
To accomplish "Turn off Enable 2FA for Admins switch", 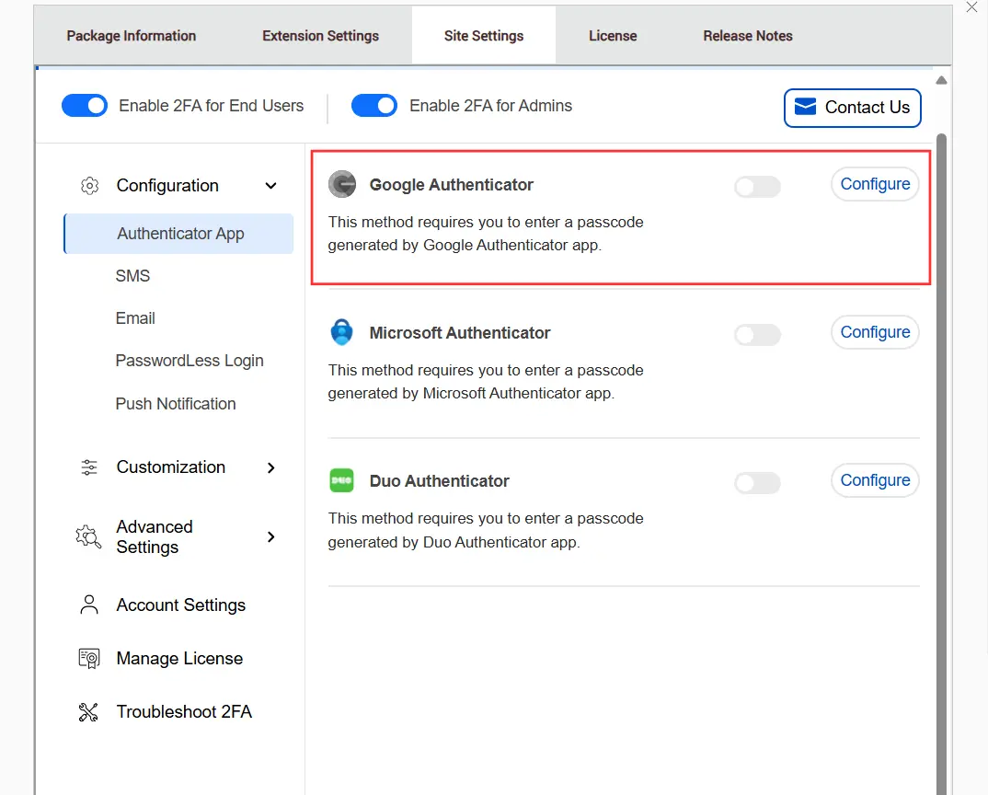I will (374, 106).
